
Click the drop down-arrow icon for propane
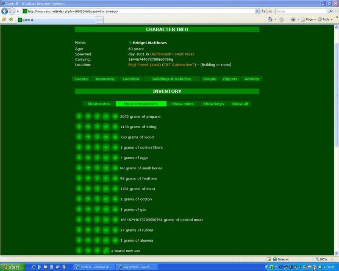79,116
